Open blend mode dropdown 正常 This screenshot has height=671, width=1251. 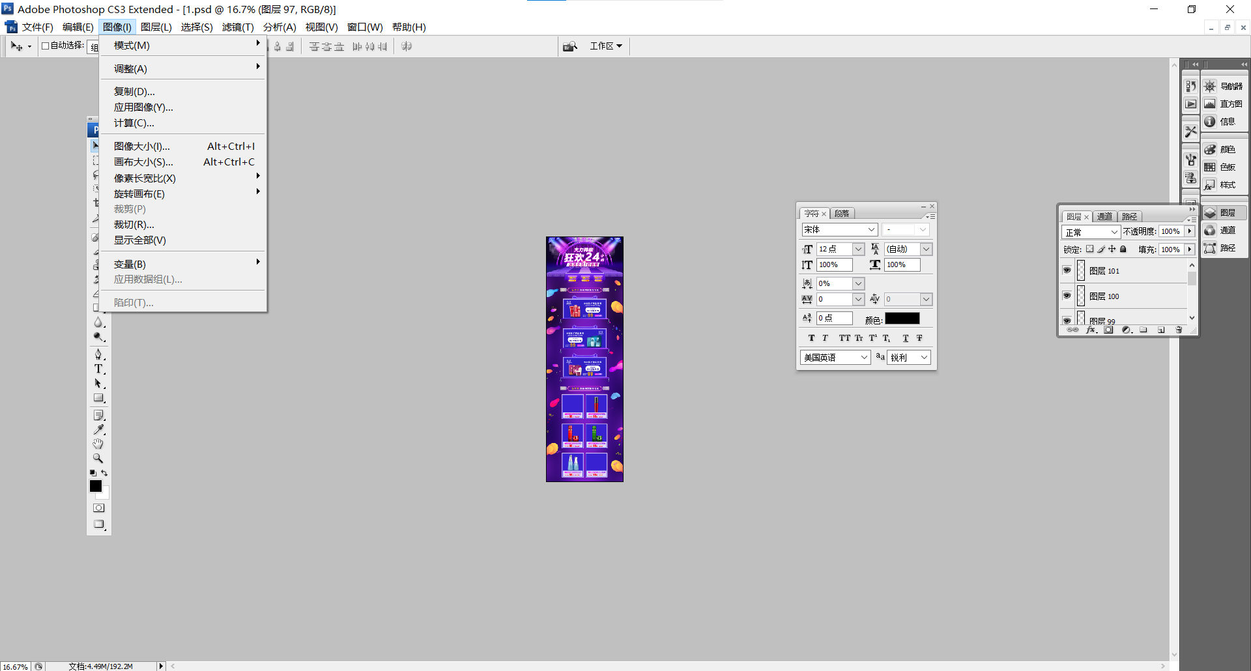click(x=1091, y=232)
